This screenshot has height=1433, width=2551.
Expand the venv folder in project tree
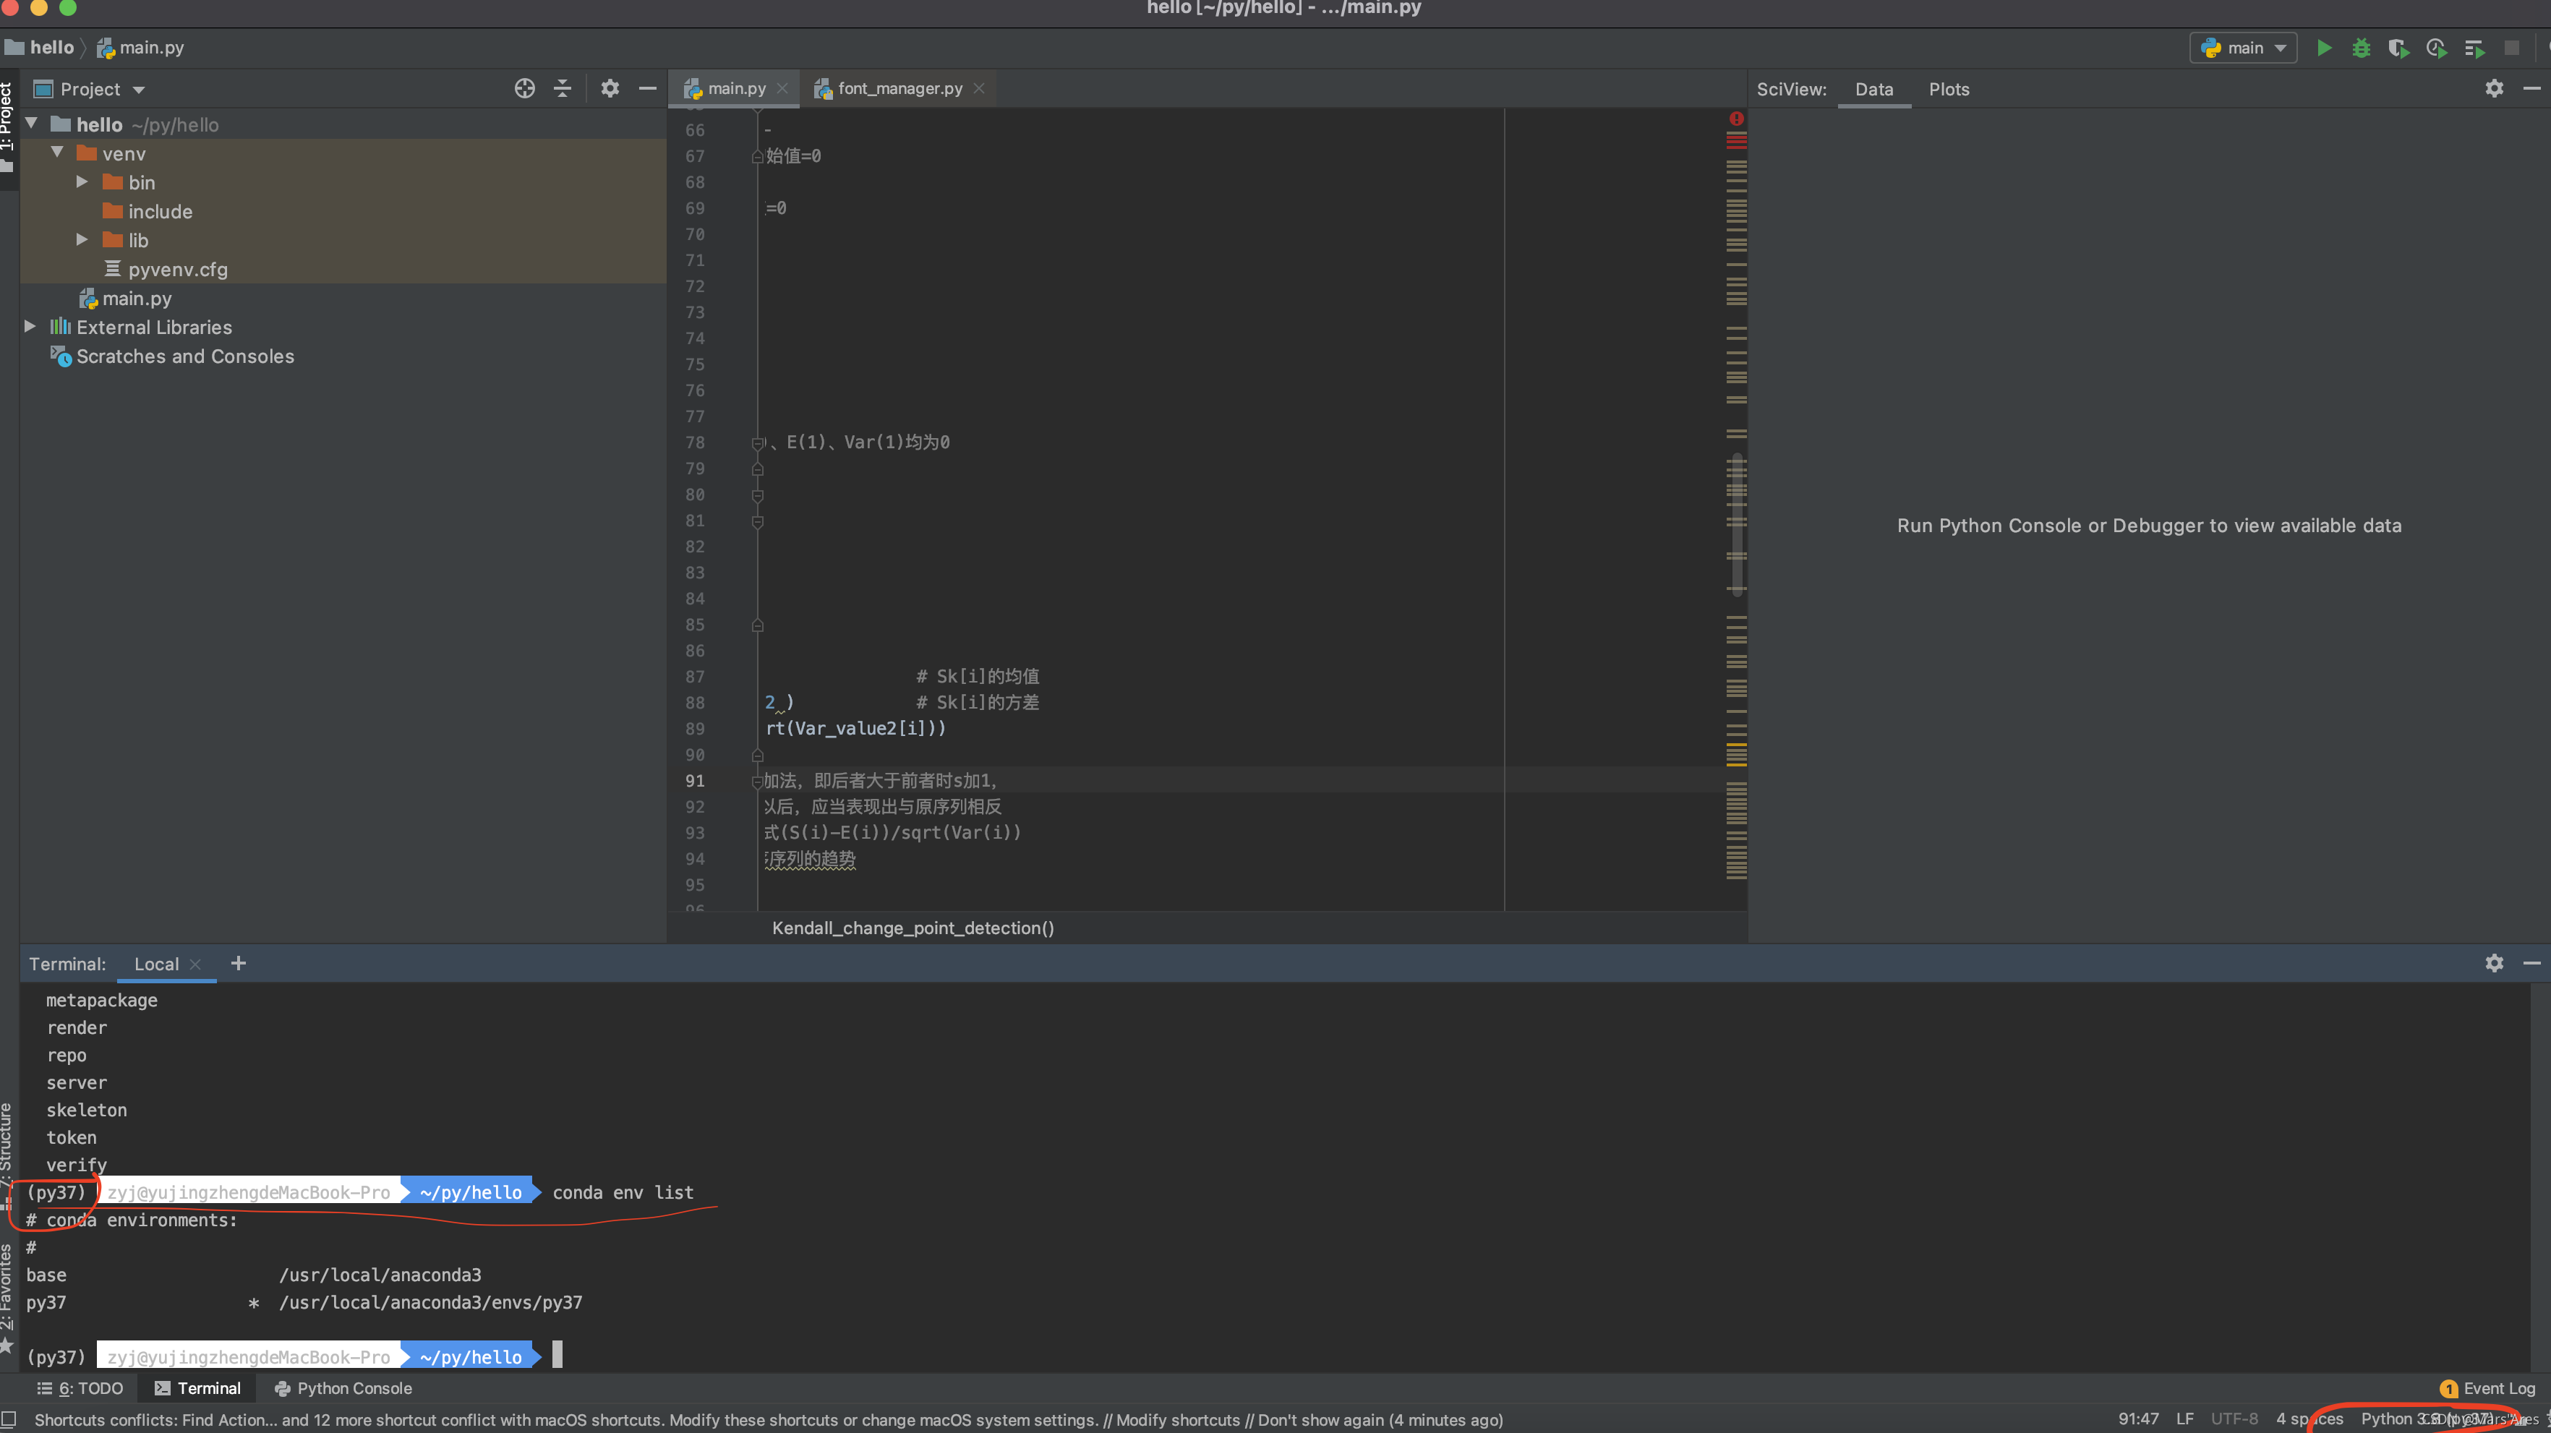pos(56,153)
